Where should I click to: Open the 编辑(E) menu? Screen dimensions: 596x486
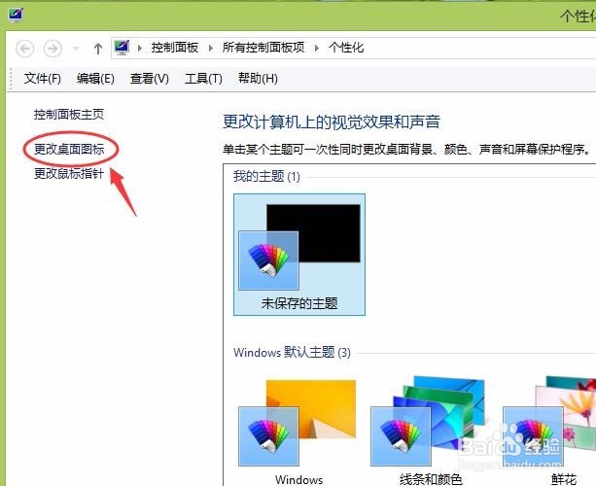[95, 79]
